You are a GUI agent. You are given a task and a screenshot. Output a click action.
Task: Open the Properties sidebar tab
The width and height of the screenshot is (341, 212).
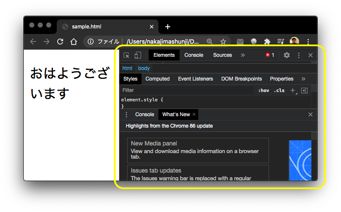(x=281, y=79)
